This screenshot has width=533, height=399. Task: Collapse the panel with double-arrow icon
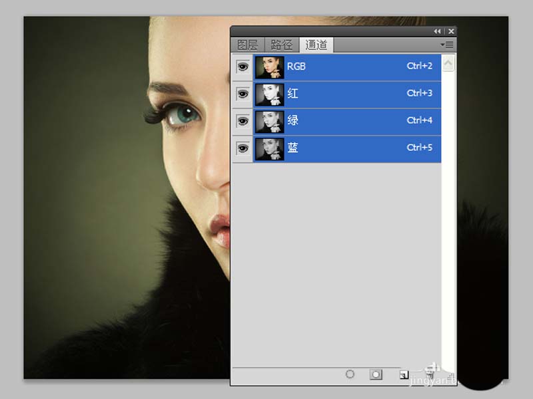pyautogui.click(x=437, y=31)
